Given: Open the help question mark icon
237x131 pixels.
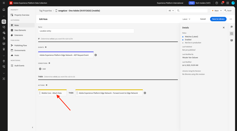Looking at the screenshot, I should [216, 3].
